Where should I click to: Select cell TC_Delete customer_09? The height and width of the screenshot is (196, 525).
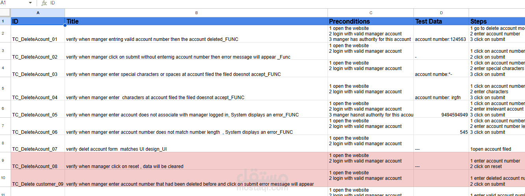(x=38, y=178)
